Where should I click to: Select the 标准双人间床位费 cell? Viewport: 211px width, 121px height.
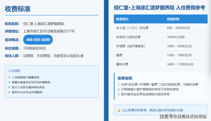pos(128,37)
